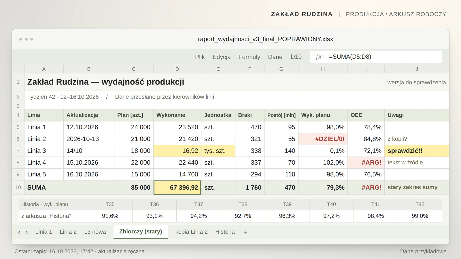Click the T42 value 99,0%
Image resolution: width=461 pixels, height=259 pixels.
point(420,216)
